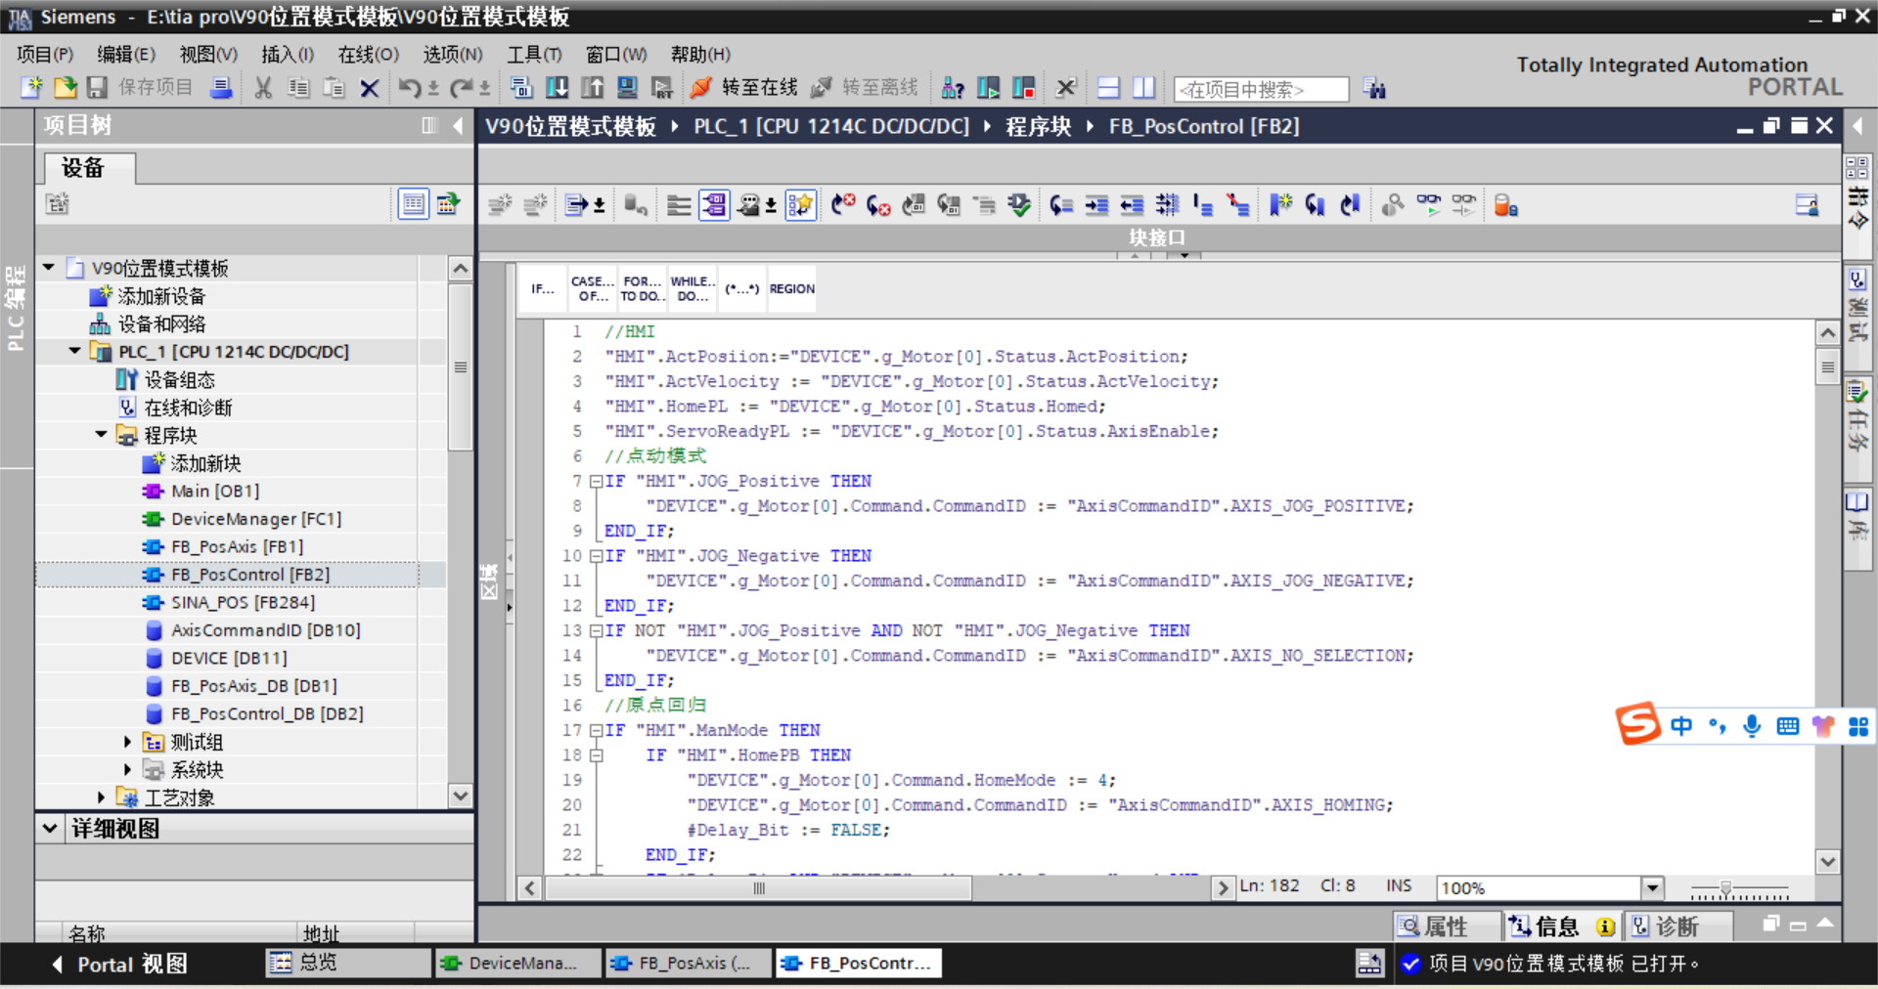Collapse the V90位置模式模板 project node

pos(49,267)
